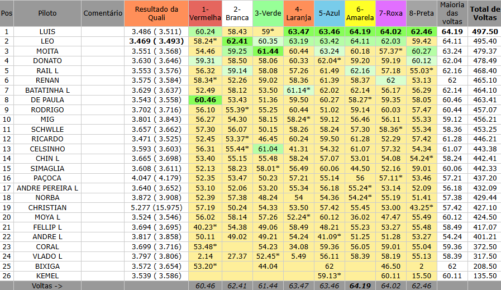501x290 pixels.
Task: Click the green 3-Verde column header
Action: (x=268, y=13)
